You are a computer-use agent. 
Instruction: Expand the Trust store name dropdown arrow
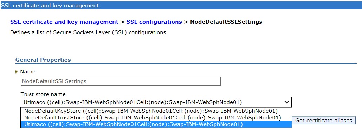click(286, 102)
